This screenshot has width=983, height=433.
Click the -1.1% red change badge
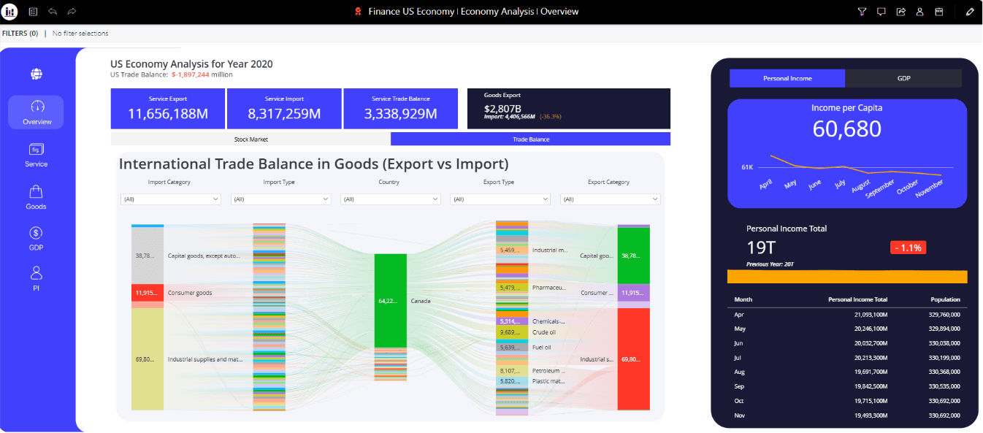coord(908,248)
